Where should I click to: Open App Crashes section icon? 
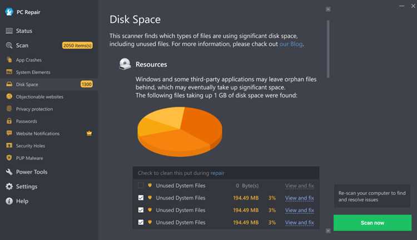pyautogui.click(x=9, y=59)
